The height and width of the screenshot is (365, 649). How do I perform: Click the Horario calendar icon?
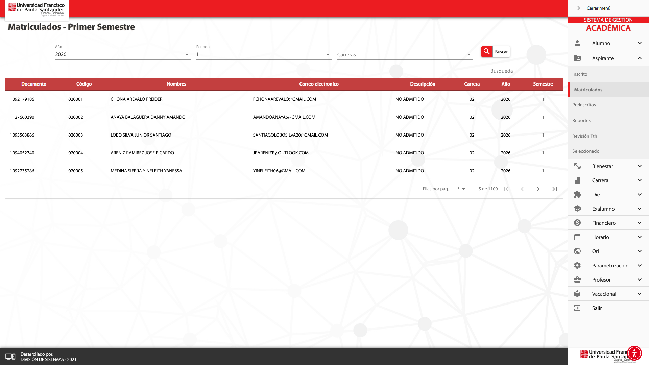[x=577, y=237]
